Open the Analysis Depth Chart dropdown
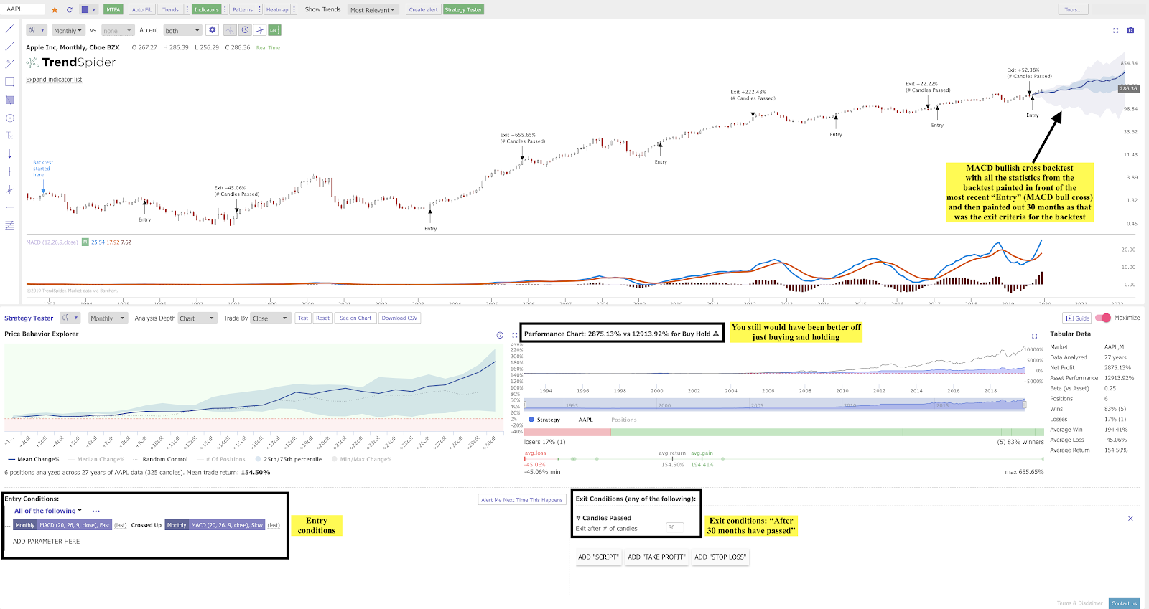Screen dimensions: 1149x609 [197, 318]
